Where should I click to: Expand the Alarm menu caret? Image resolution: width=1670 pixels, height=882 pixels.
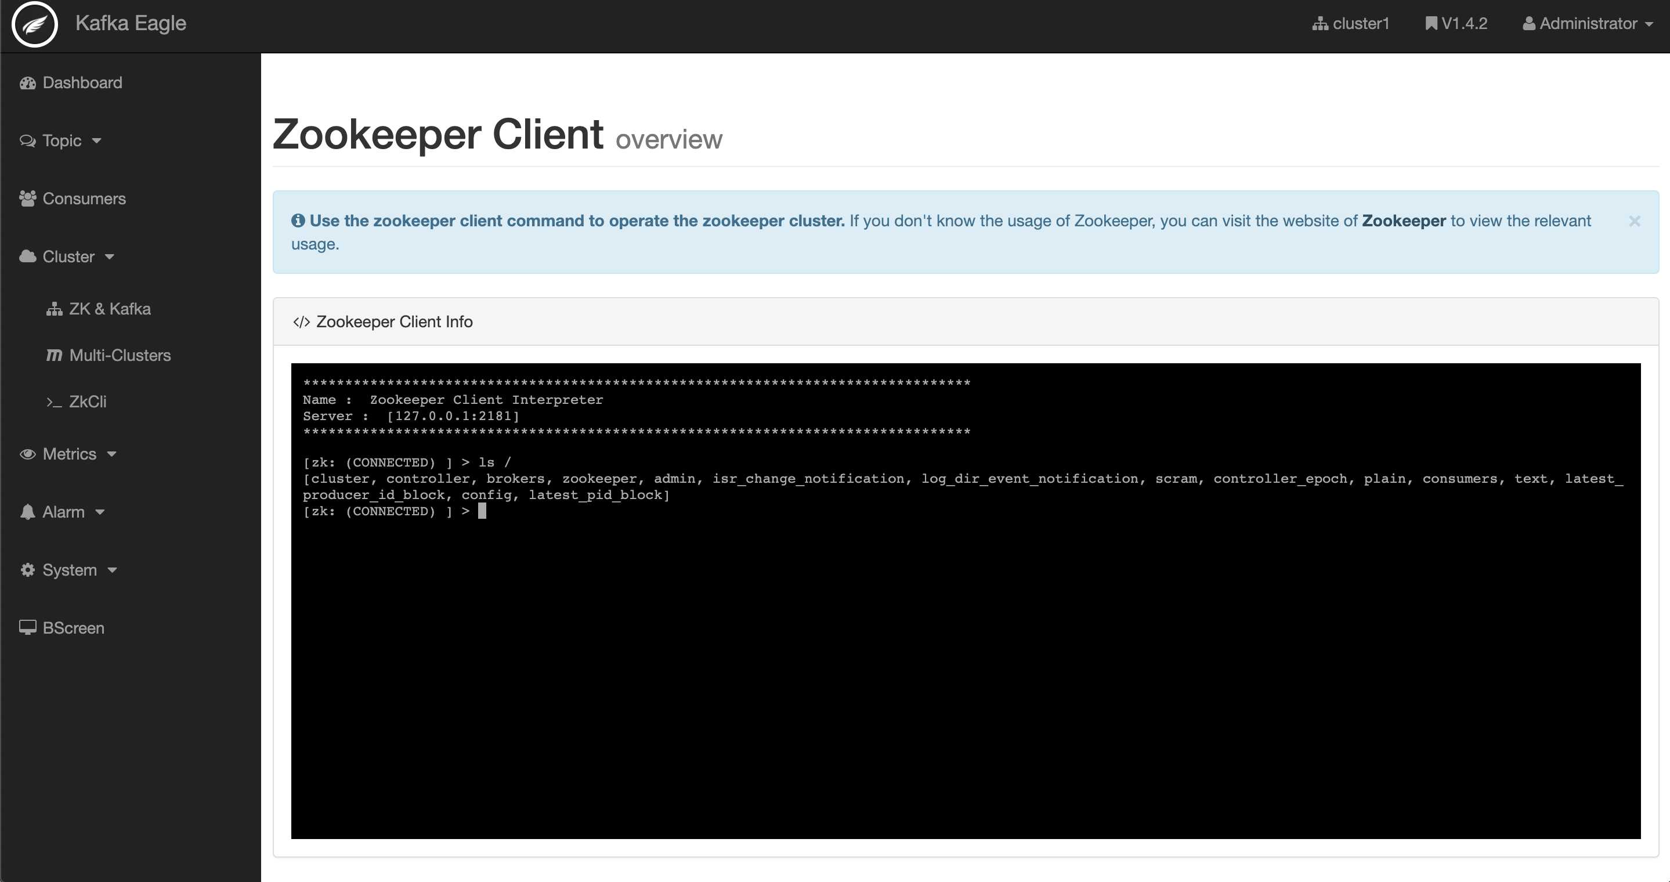(100, 512)
